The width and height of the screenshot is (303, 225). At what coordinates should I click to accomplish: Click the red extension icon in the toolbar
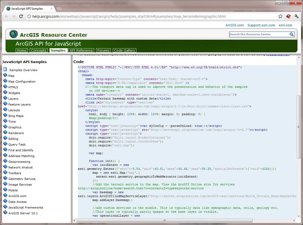[288, 17]
